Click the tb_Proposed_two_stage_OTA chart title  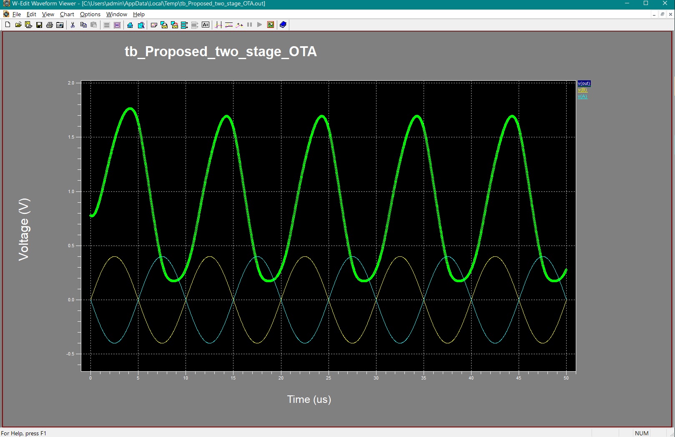coord(221,52)
